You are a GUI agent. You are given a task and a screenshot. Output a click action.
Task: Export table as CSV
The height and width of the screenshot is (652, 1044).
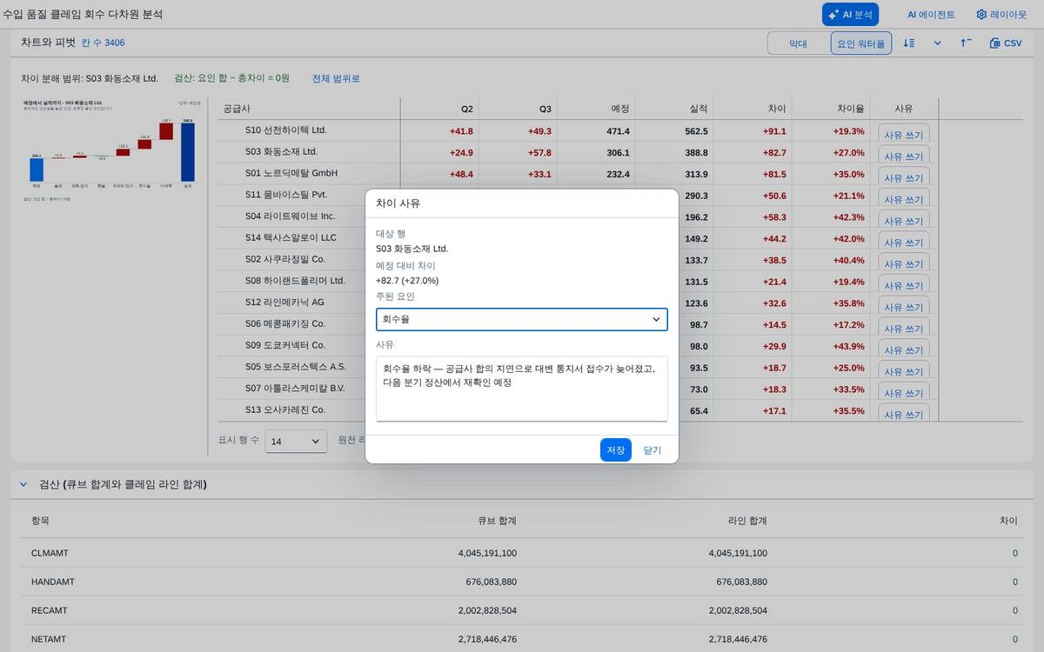coord(1006,43)
